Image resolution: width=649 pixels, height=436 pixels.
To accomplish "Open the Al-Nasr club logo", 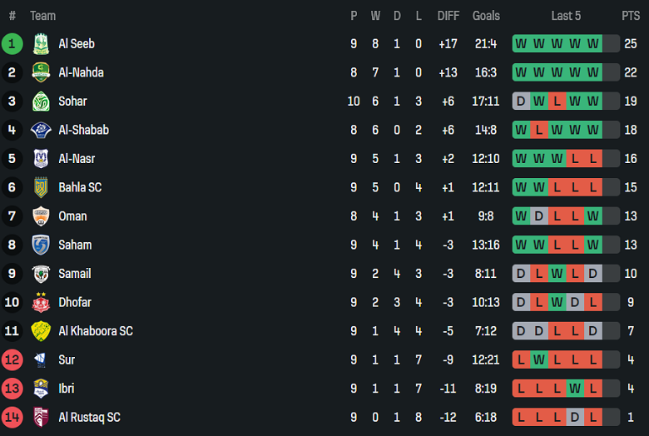I will tap(40, 159).
